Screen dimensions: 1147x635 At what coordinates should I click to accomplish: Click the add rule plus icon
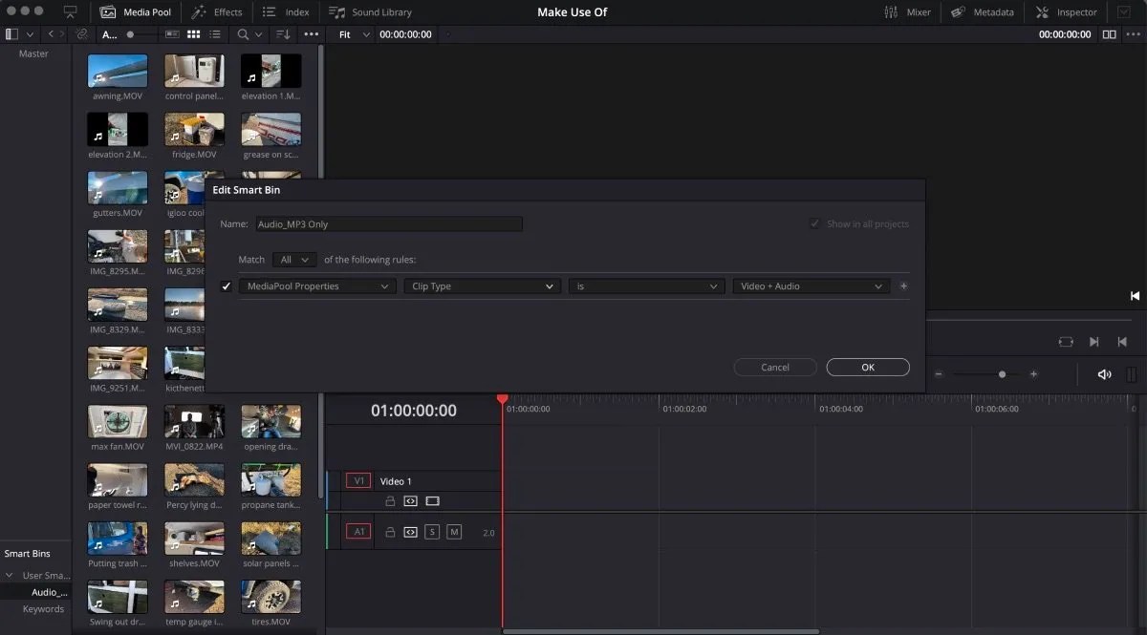click(903, 286)
